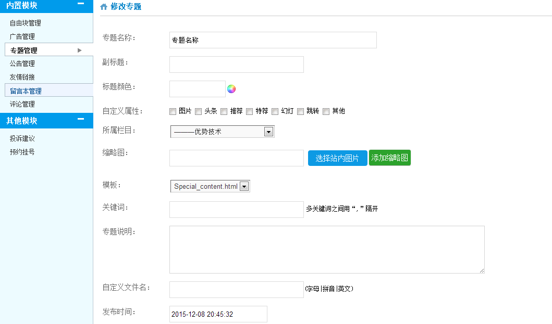
Task: Click the 发布时间 date field
Action: click(x=218, y=314)
